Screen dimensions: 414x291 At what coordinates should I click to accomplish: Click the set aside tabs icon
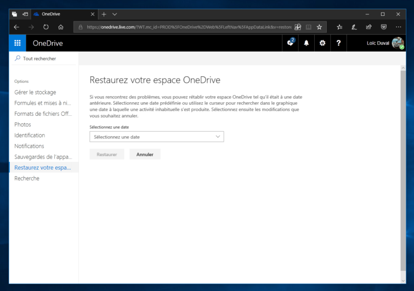coord(25,14)
